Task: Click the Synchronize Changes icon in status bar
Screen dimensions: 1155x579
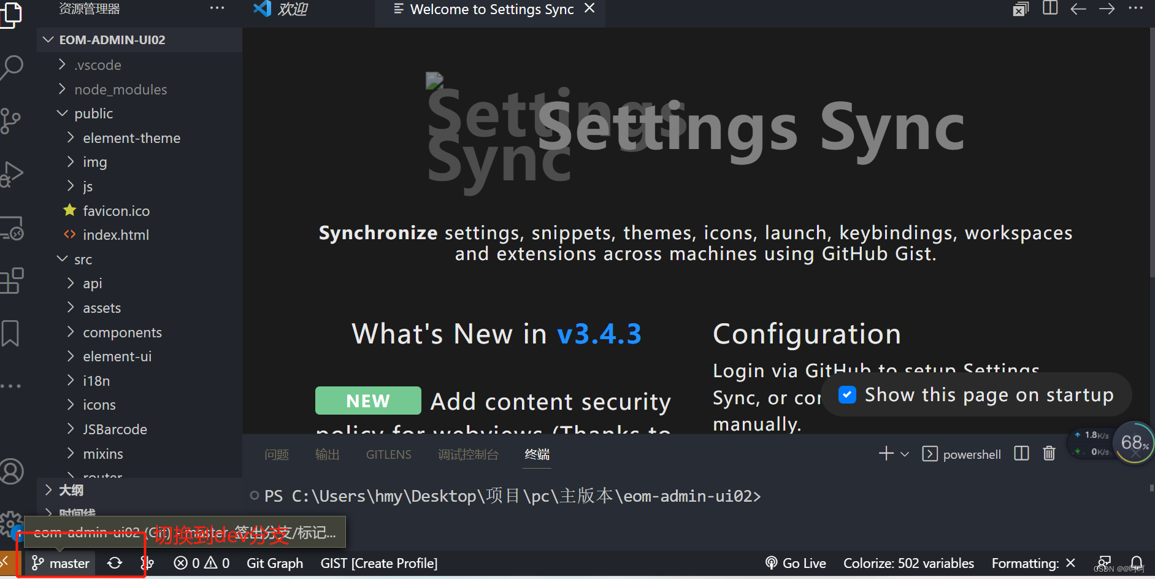Action: pyautogui.click(x=115, y=563)
